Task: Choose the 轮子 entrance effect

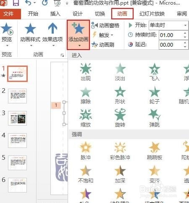Action: tap(155, 95)
